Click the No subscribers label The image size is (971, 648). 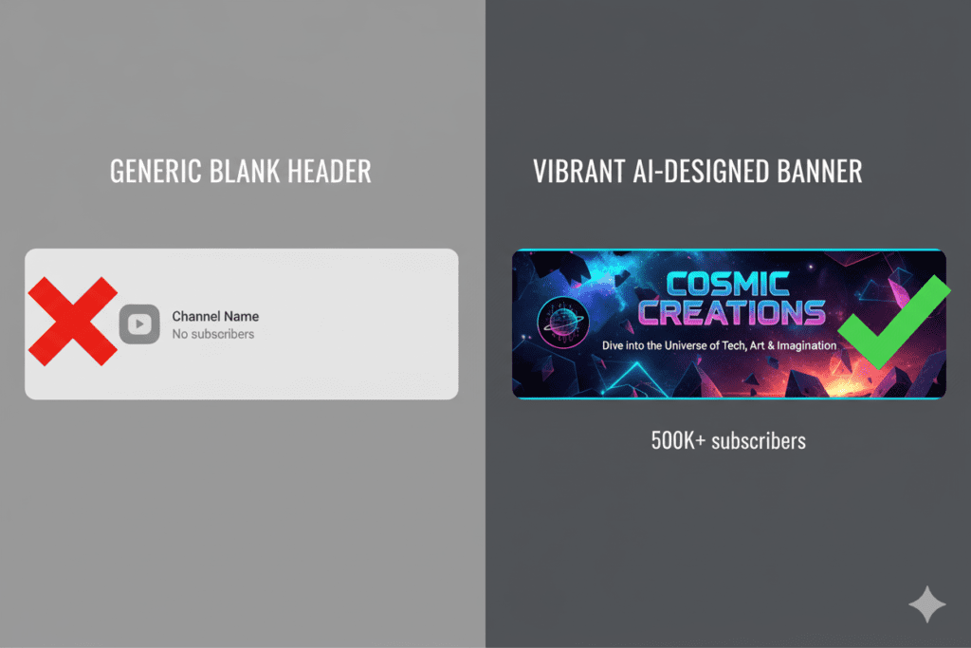coord(214,334)
